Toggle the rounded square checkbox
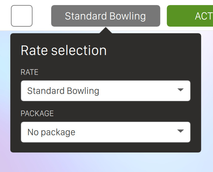 pyautogui.click(x=22, y=16)
